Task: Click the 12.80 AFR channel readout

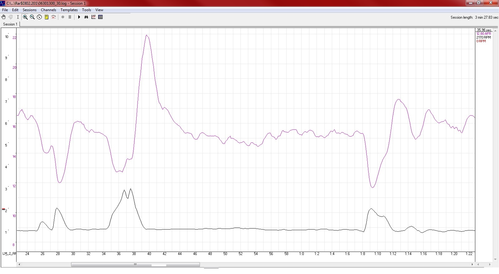Action: point(483,34)
